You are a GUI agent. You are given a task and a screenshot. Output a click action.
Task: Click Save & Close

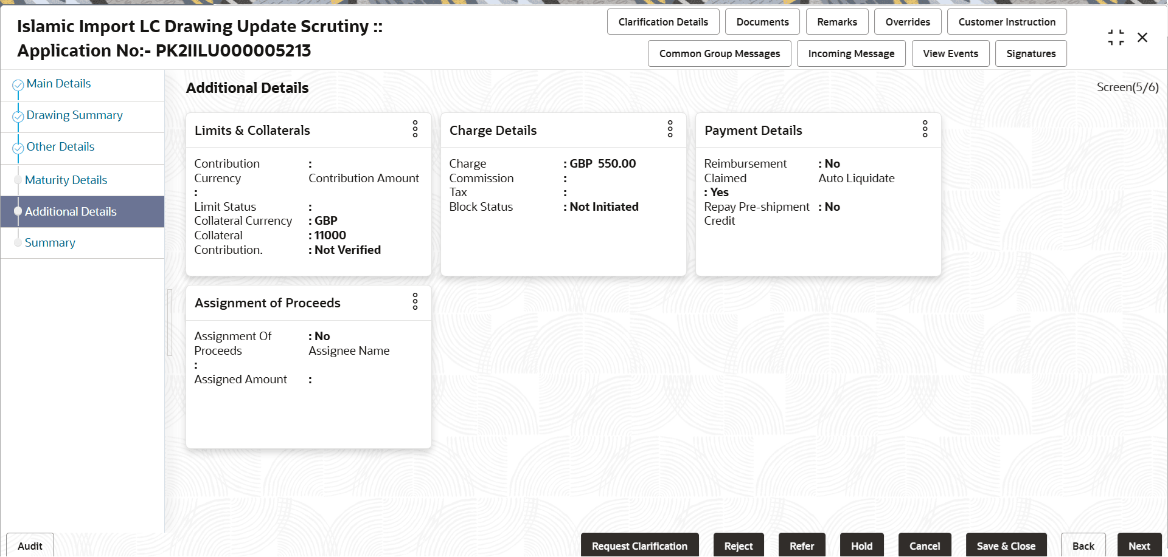point(1006,545)
